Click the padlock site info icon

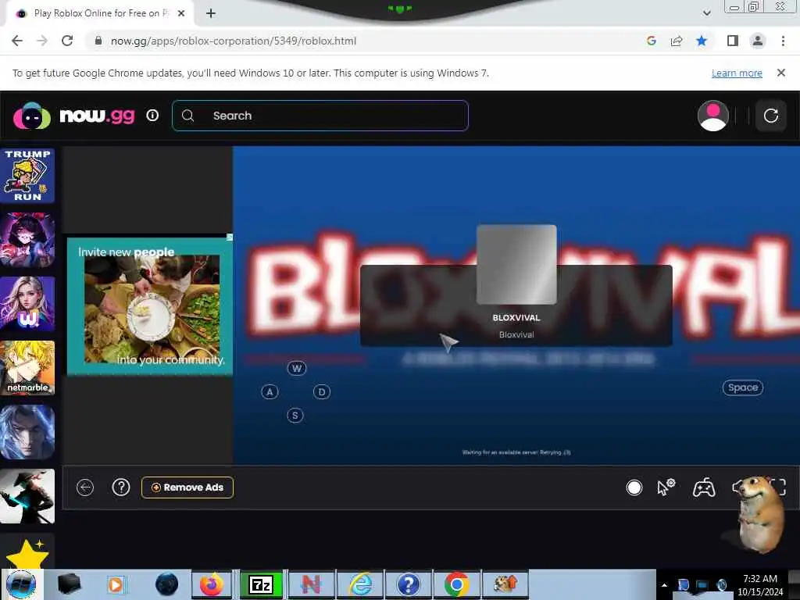coord(98,41)
